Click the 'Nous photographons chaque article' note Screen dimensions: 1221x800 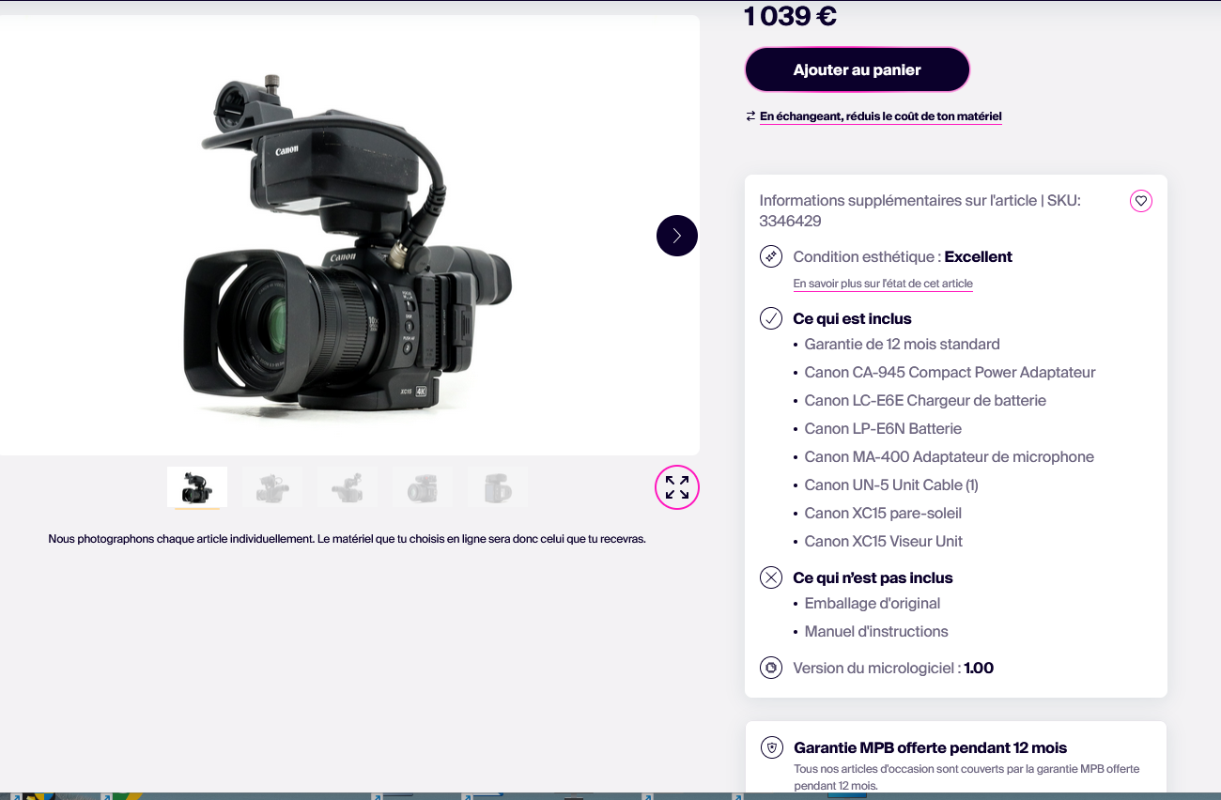(x=347, y=539)
